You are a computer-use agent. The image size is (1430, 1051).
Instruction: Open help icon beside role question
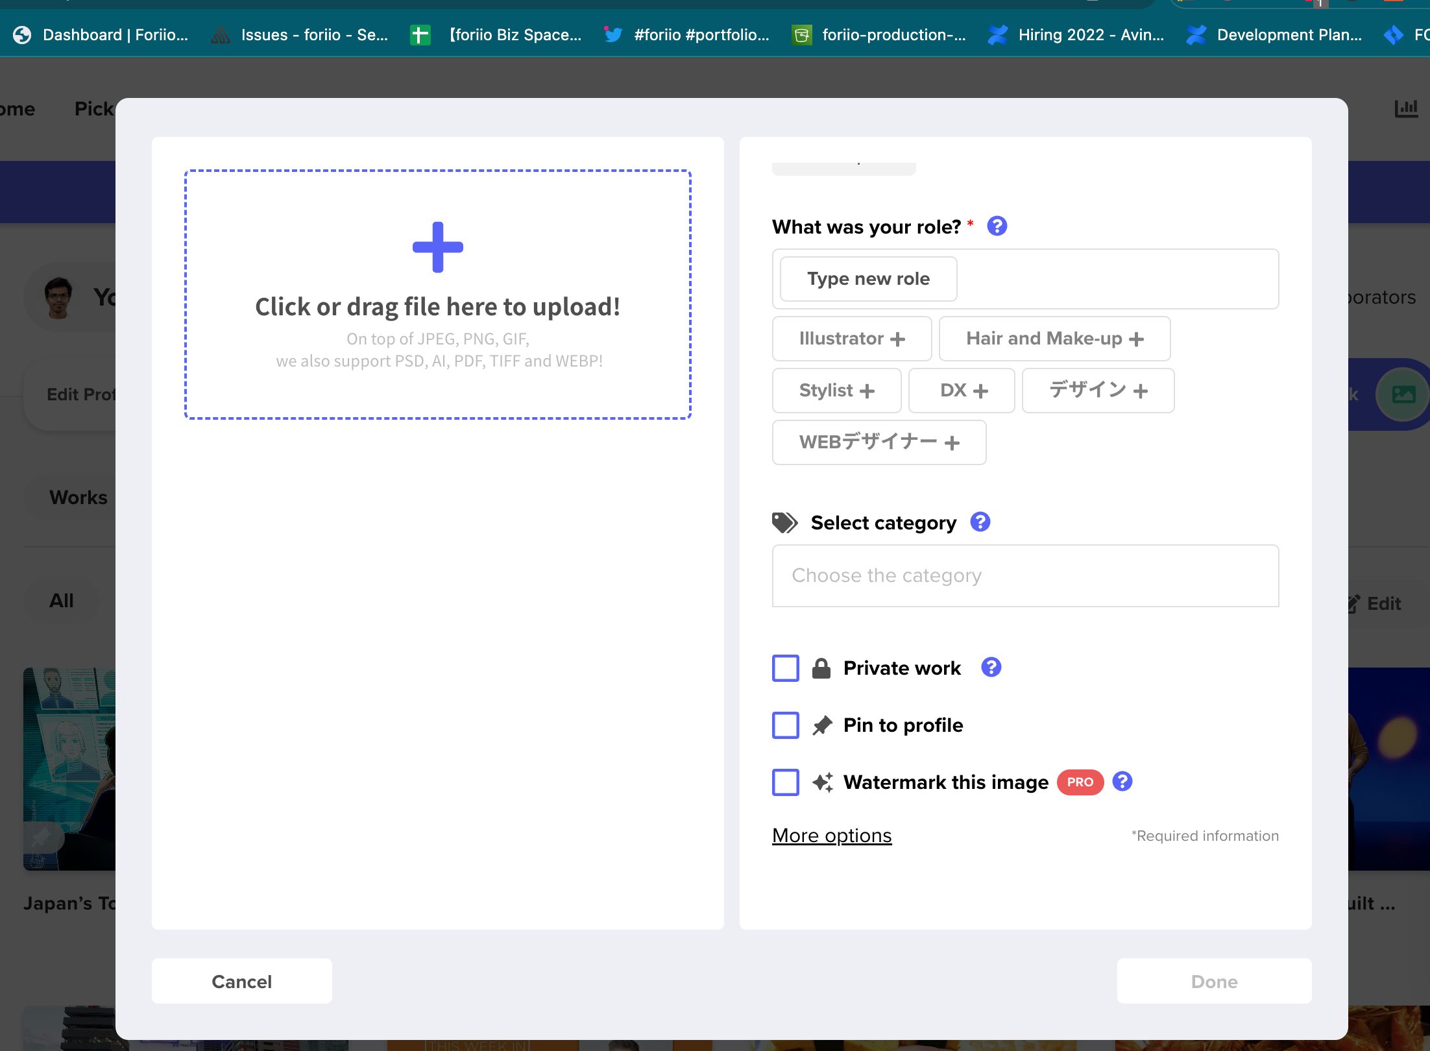997,226
